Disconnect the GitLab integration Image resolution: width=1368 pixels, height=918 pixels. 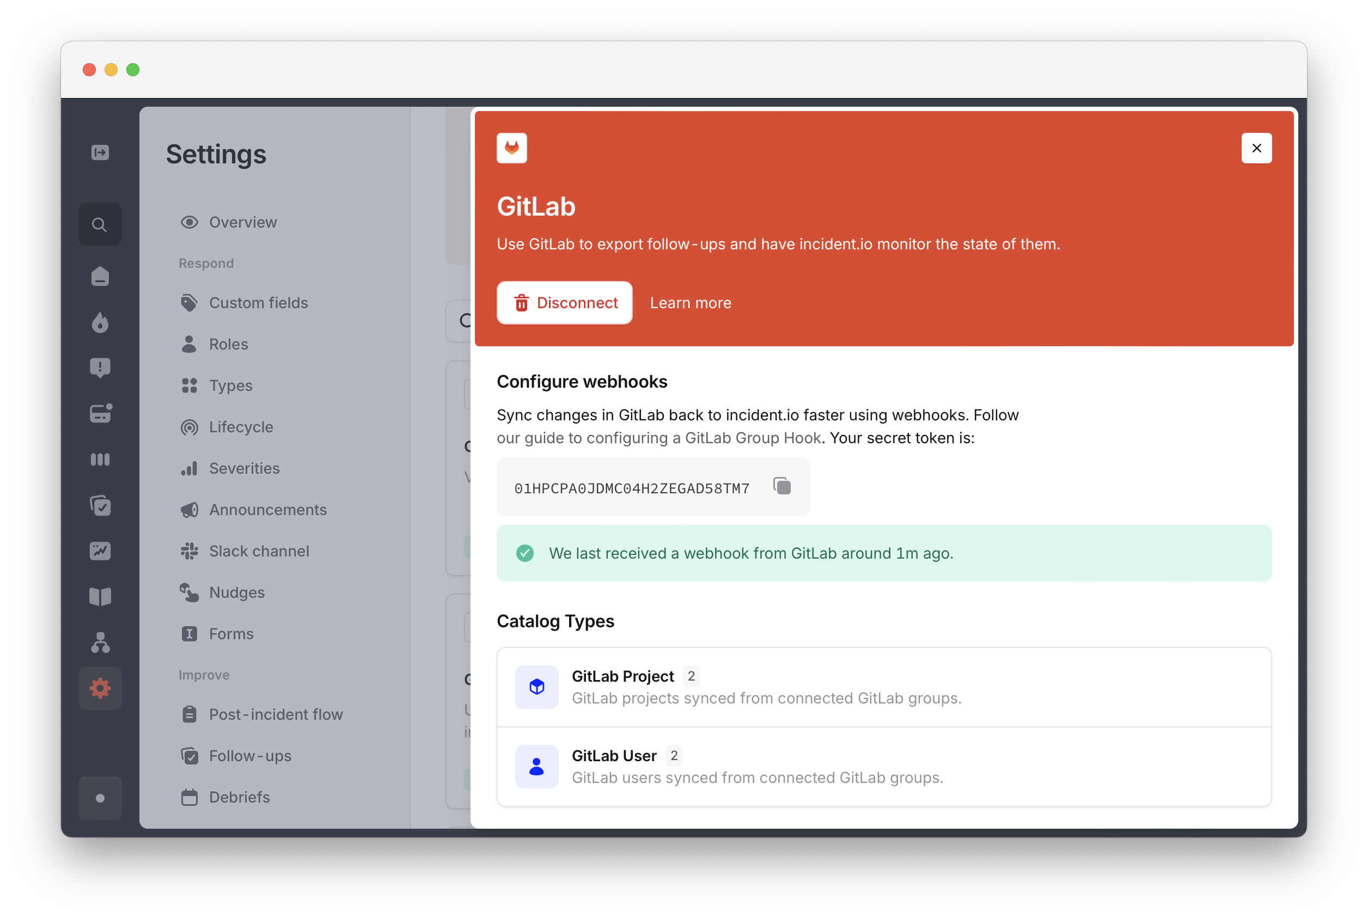(x=564, y=303)
